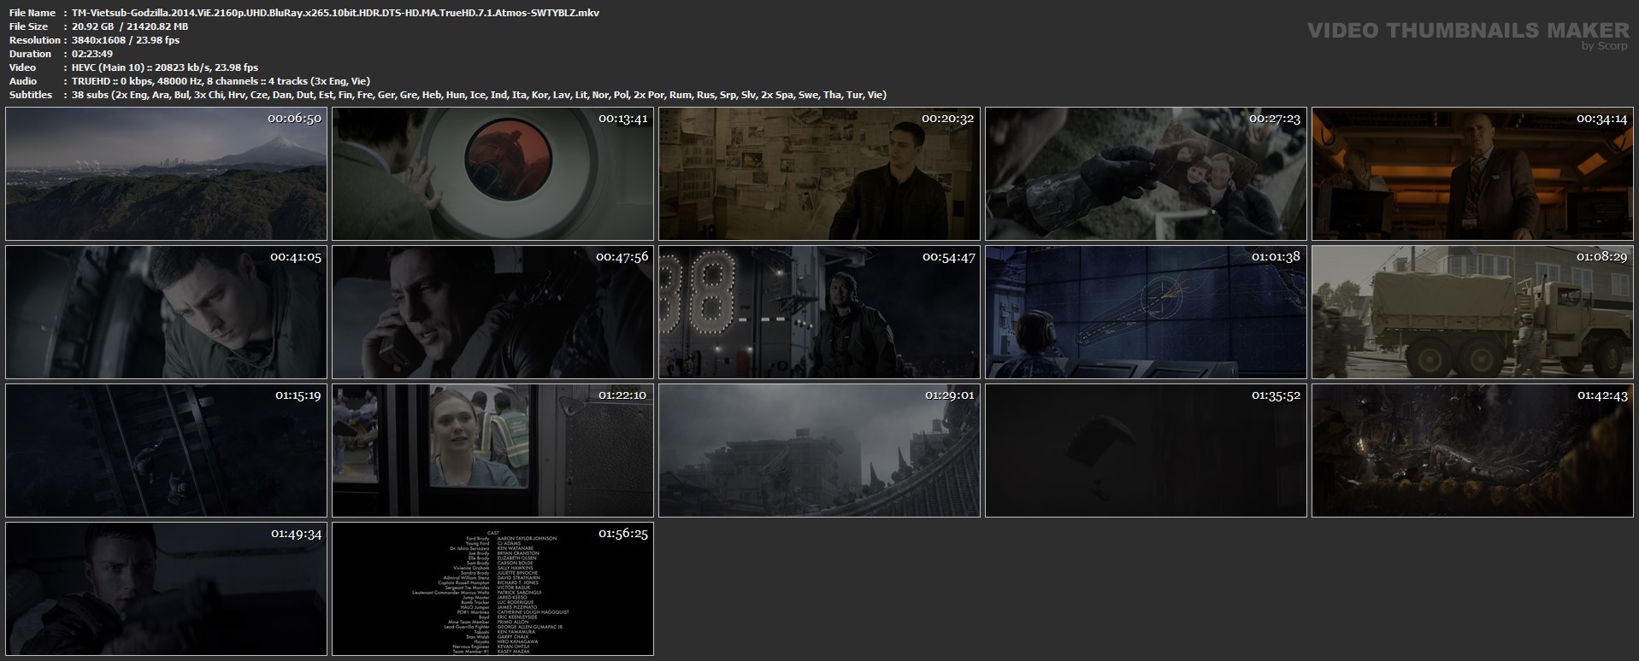Click the HEVC (Main 10) video info line
The image size is (1639, 661).
[165, 67]
